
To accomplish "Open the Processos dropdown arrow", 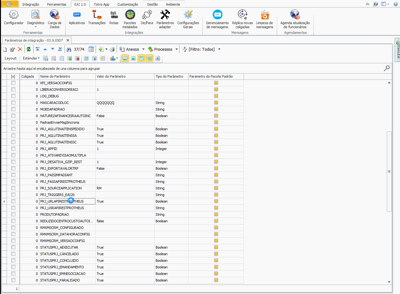I will click(176, 49).
